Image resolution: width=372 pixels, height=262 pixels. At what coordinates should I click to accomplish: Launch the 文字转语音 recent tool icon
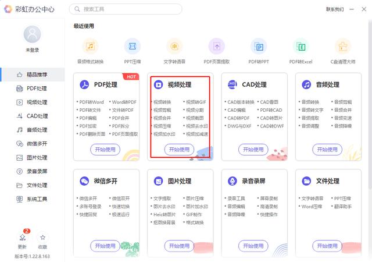174,47
